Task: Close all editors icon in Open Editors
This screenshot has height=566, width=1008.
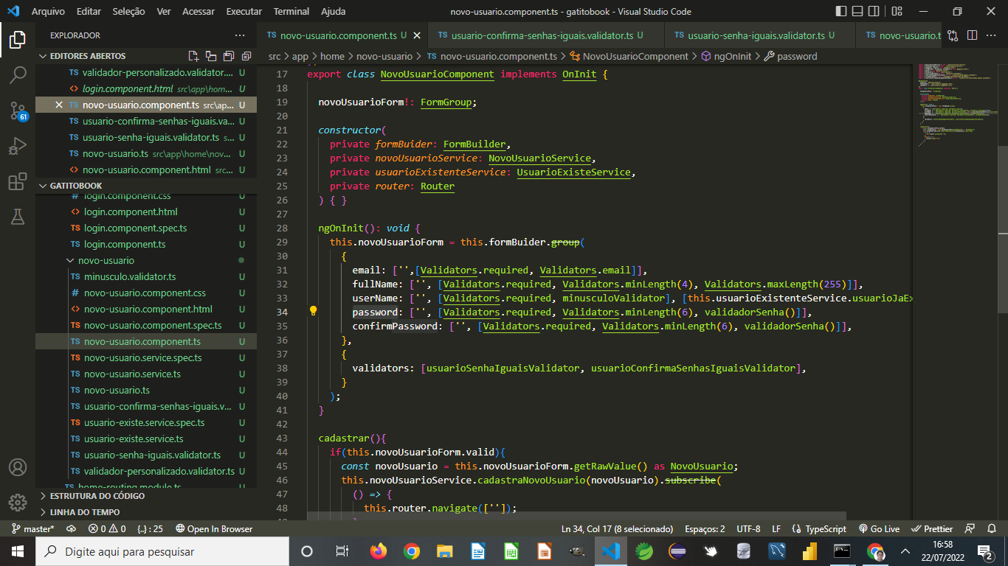Action: 245,56
